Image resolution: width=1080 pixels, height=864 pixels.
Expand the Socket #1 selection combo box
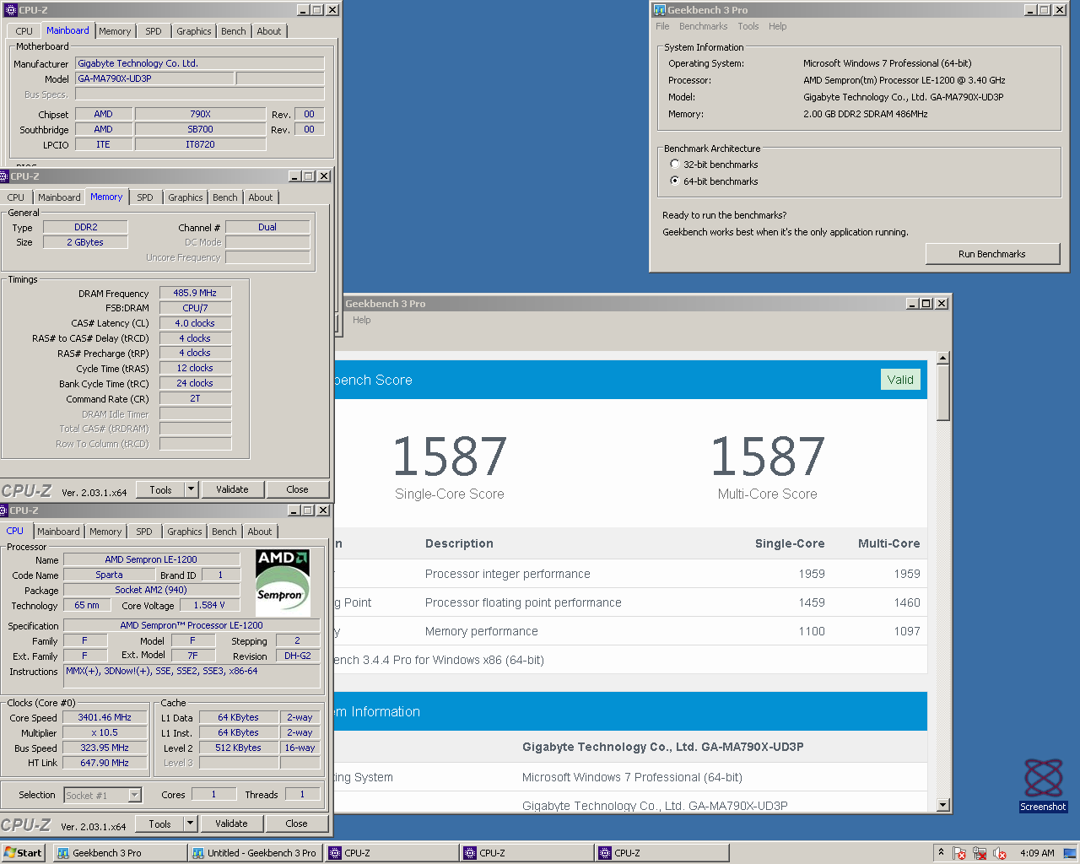[x=134, y=795]
